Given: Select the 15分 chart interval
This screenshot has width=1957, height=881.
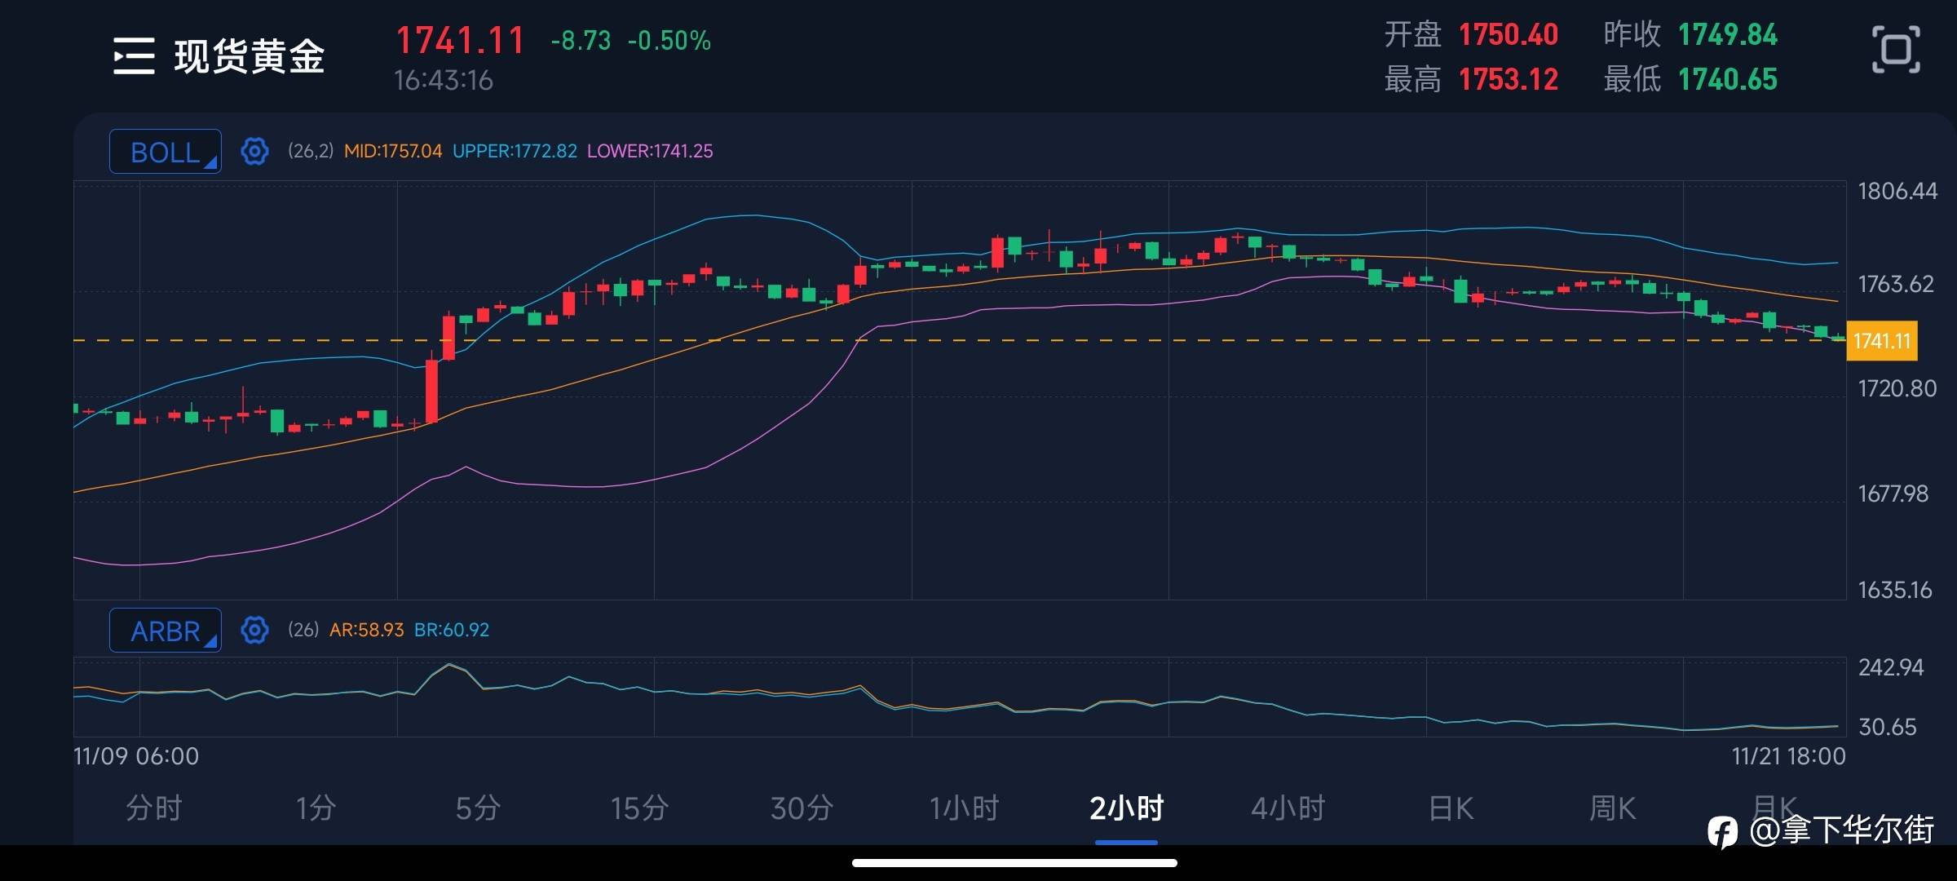Looking at the screenshot, I should [x=639, y=808].
